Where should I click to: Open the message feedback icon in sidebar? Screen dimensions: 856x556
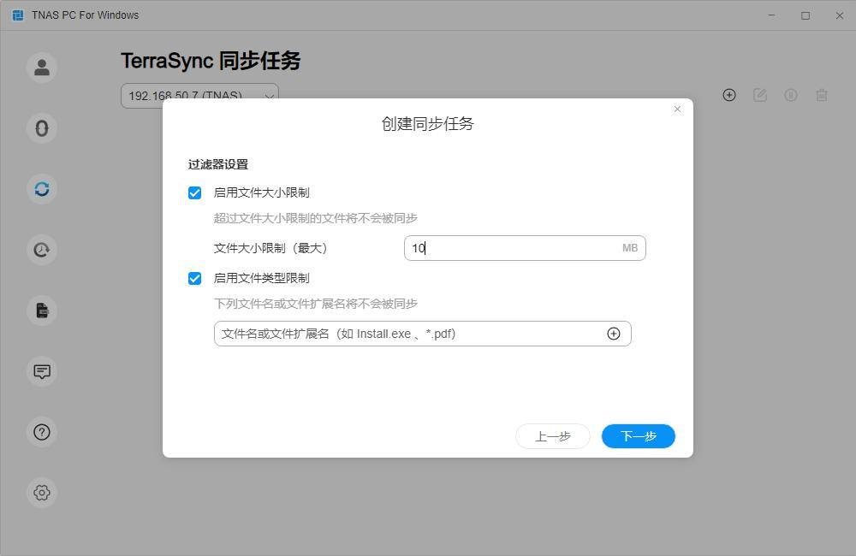click(x=42, y=371)
